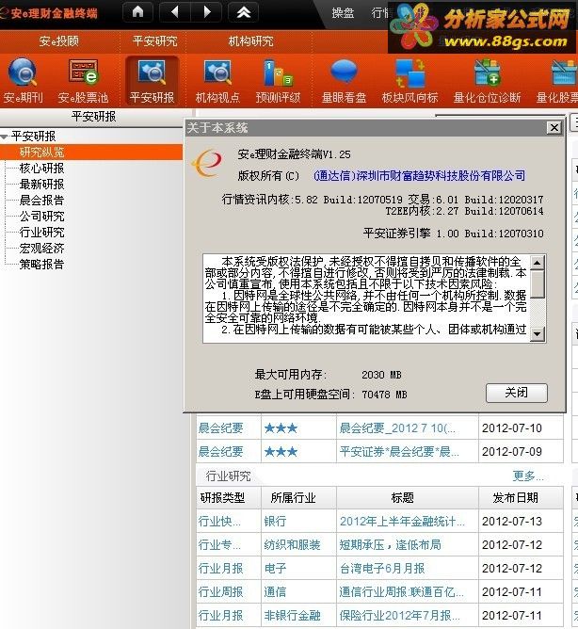Open 保险行业2012年7月报 report

[399, 616]
